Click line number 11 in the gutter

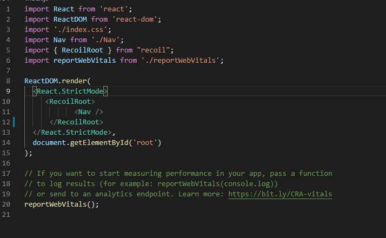click(x=6, y=112)
